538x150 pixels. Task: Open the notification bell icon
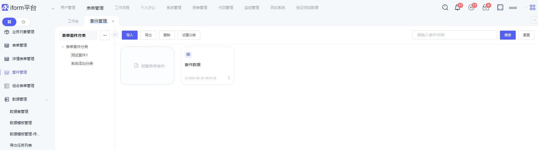pyautogui.click(x=457, y=8)
